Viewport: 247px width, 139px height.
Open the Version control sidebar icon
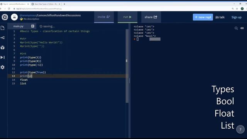(3, 38)
